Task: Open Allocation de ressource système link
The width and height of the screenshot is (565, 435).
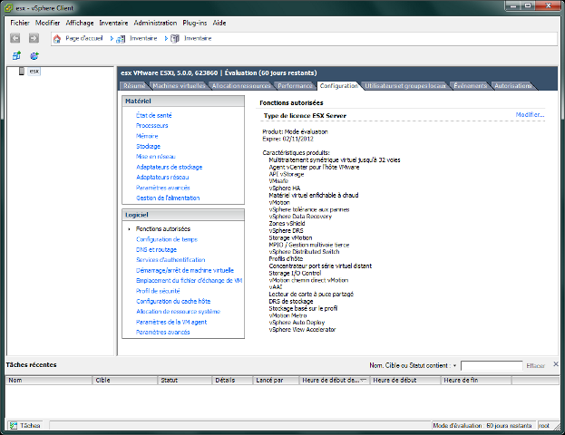Action: coord(178,312)
